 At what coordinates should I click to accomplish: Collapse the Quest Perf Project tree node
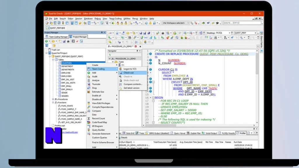(47, 53)
